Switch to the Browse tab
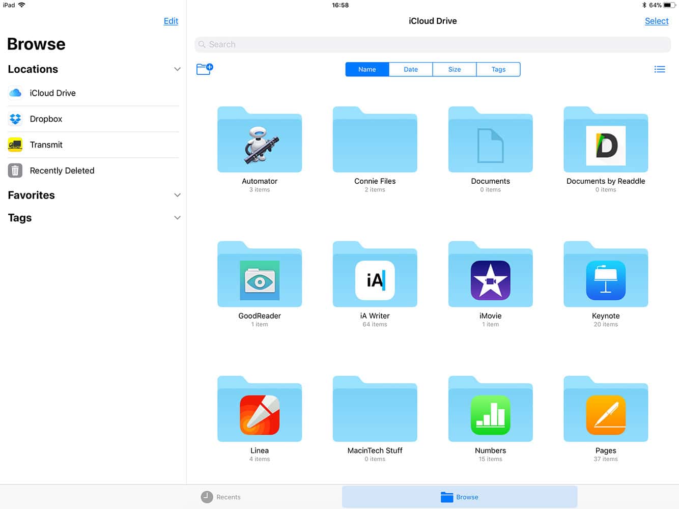 pos(460,497)
